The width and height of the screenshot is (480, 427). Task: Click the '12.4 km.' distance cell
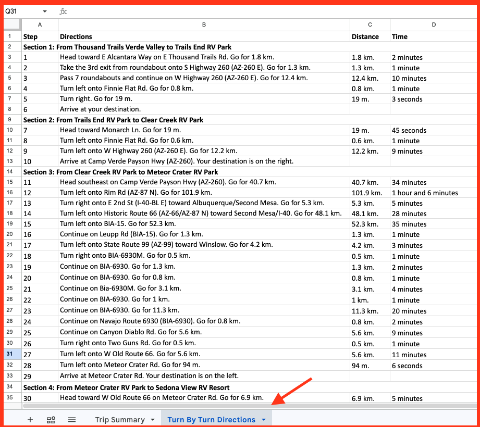coord(370,78)
